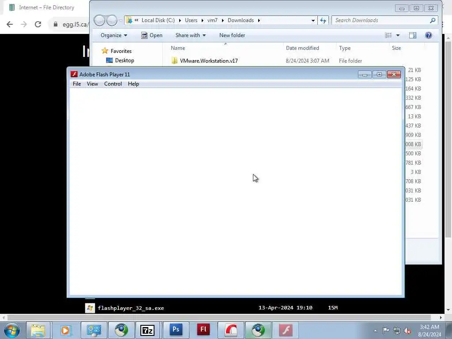The width and height of the screenshot is (452, 339).
Task: Click the network tray icon
Action: point(397,331)
